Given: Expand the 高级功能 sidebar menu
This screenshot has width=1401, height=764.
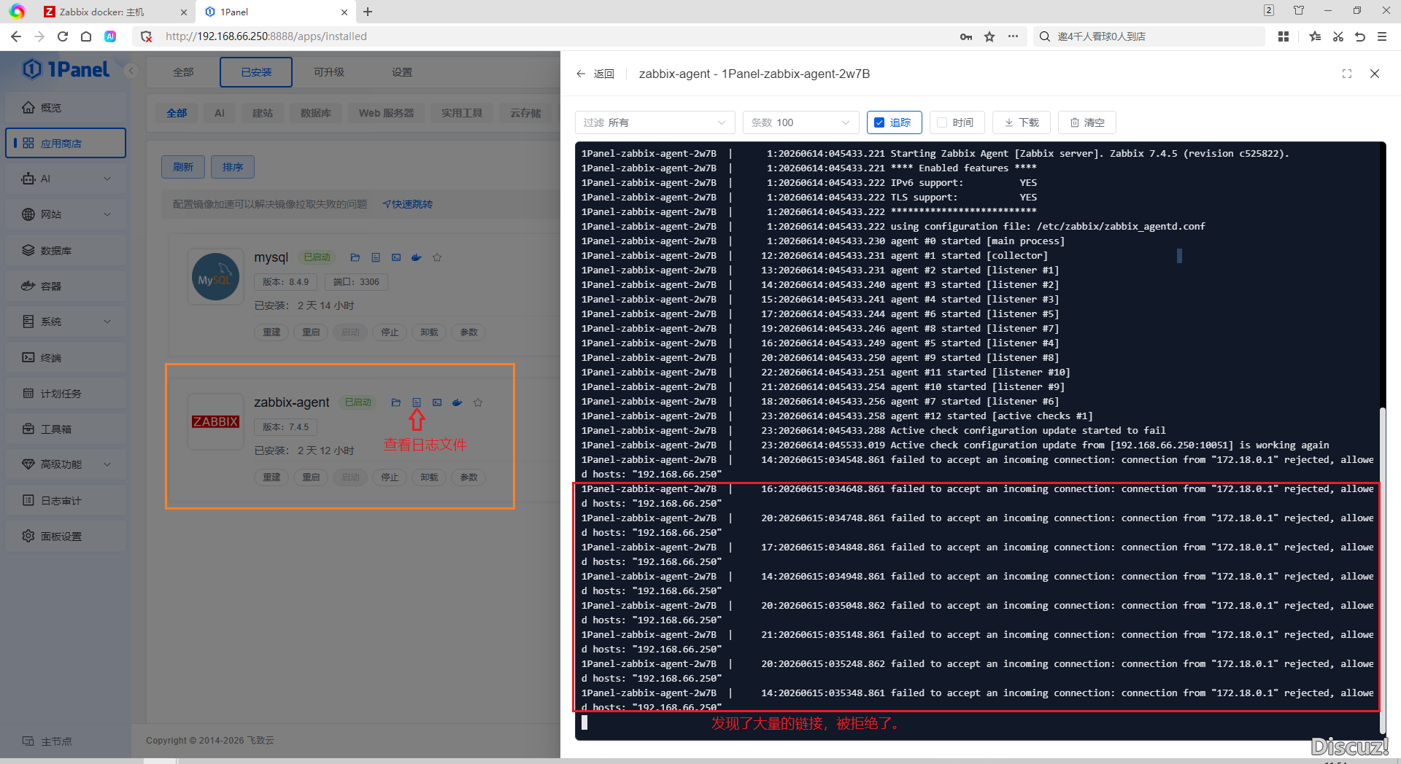Looking at the screenshot, I should (x=66, y=464).
